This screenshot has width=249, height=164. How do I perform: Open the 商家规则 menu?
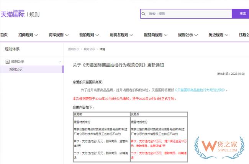[x=56, y=35]
